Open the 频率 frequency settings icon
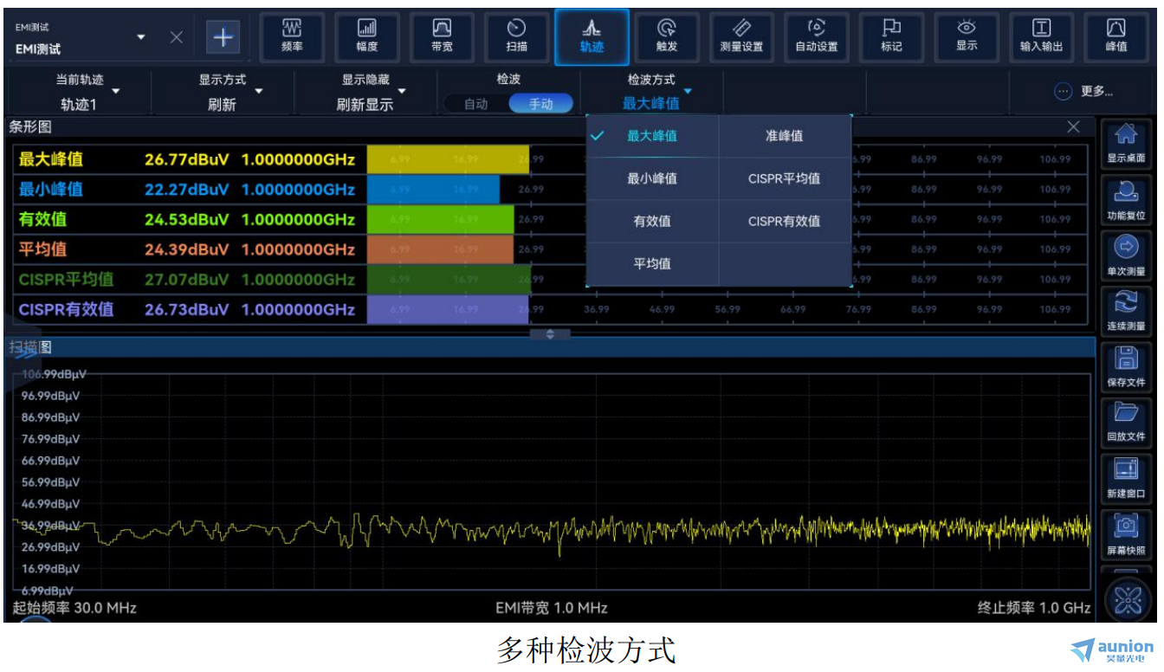Screen dimensions: 1164x672 click(292, 36)
